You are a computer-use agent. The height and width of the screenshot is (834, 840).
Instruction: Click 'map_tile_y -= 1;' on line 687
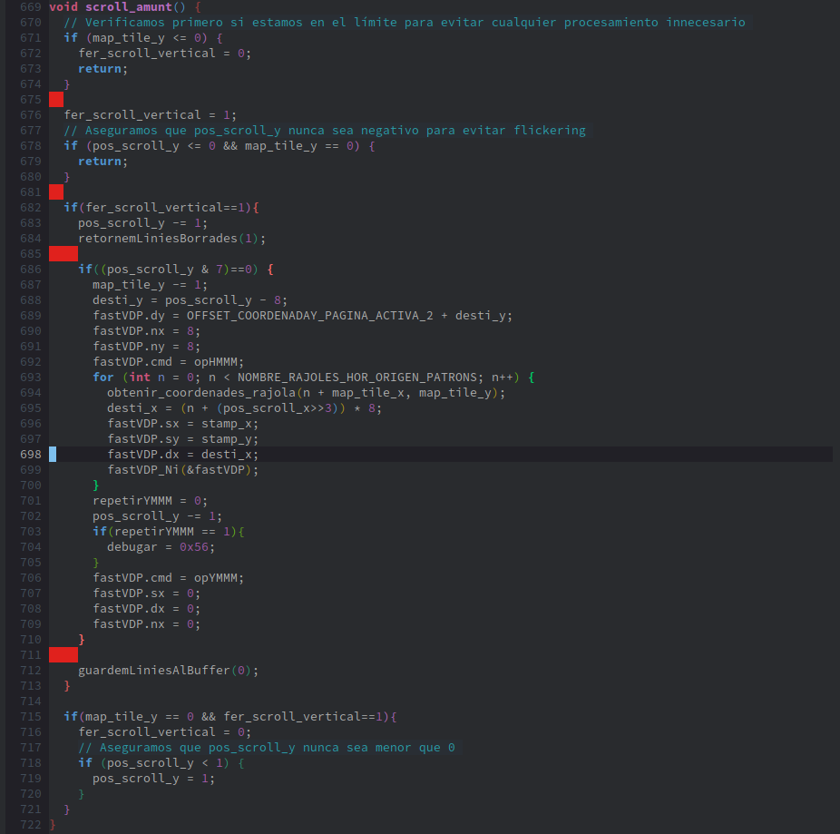coord(150,285)
